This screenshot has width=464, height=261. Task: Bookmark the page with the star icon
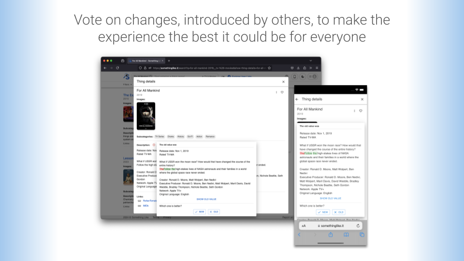(x=269, y=68)
